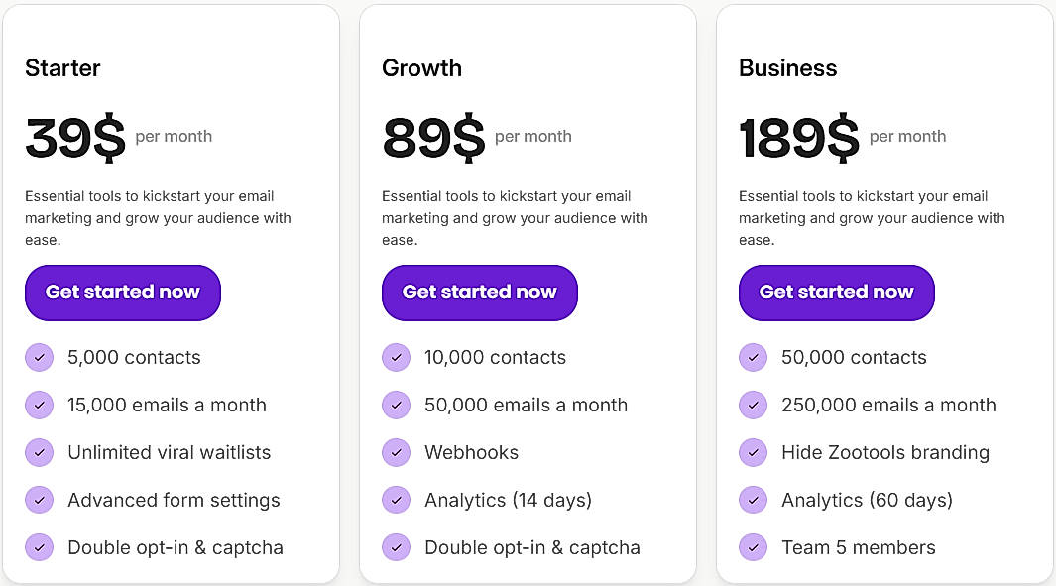Click the checkmark next to Webhooks

pos(397,452)
